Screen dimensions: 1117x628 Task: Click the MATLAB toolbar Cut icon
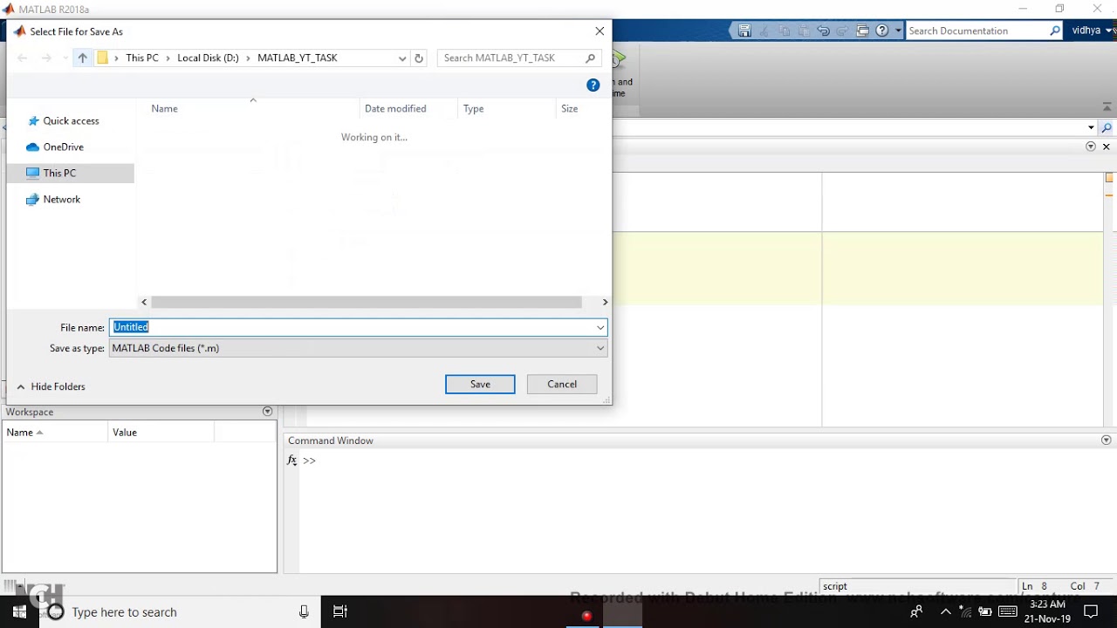(764, 31)
